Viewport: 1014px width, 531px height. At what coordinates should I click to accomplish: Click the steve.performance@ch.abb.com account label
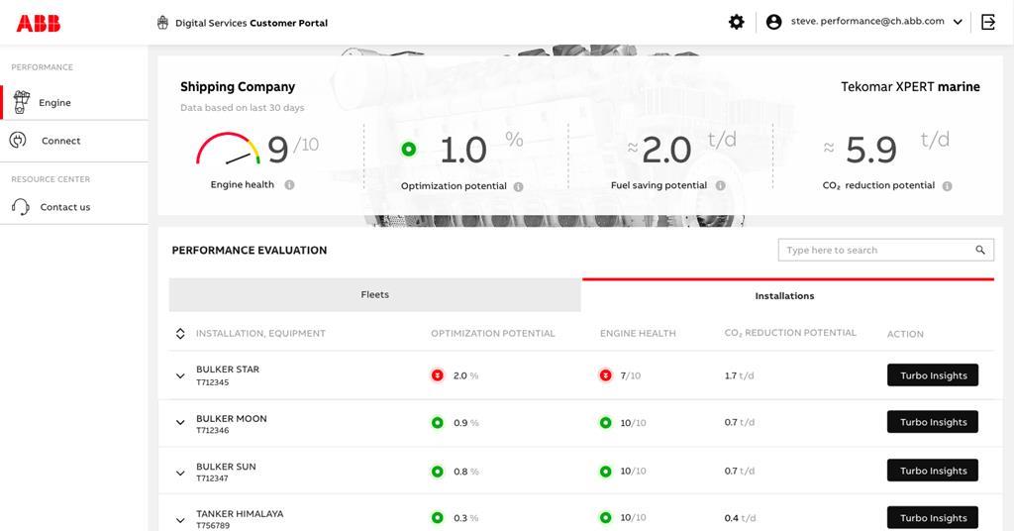[867, 22]
